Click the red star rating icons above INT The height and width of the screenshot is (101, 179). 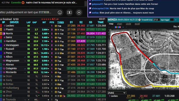click(x=46, y=19)
